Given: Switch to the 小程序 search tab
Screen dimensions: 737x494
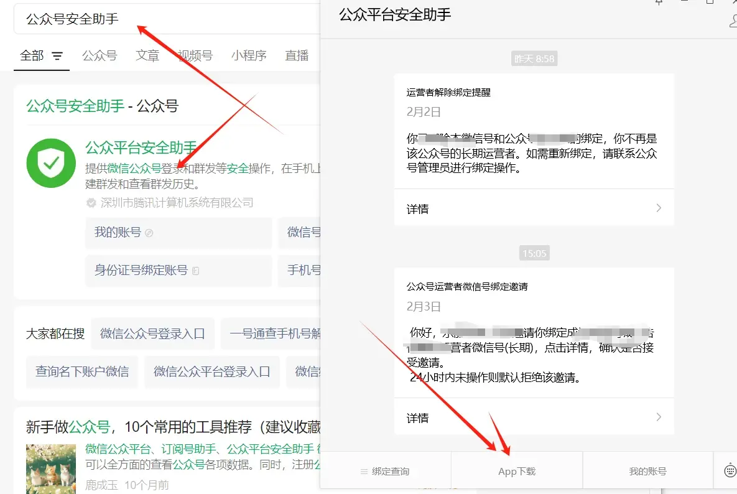Looking at the screenshot, I should 249,55.
